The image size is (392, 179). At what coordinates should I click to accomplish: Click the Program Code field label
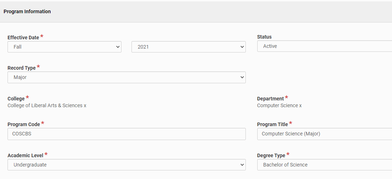pos(24,124)
